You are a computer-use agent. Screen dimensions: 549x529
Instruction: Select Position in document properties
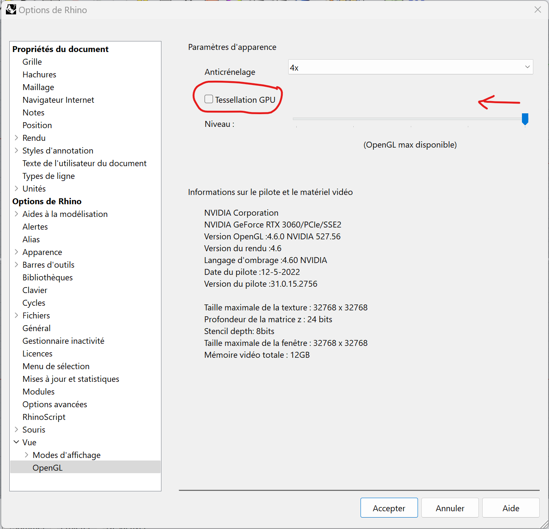[x=37, y=125]
